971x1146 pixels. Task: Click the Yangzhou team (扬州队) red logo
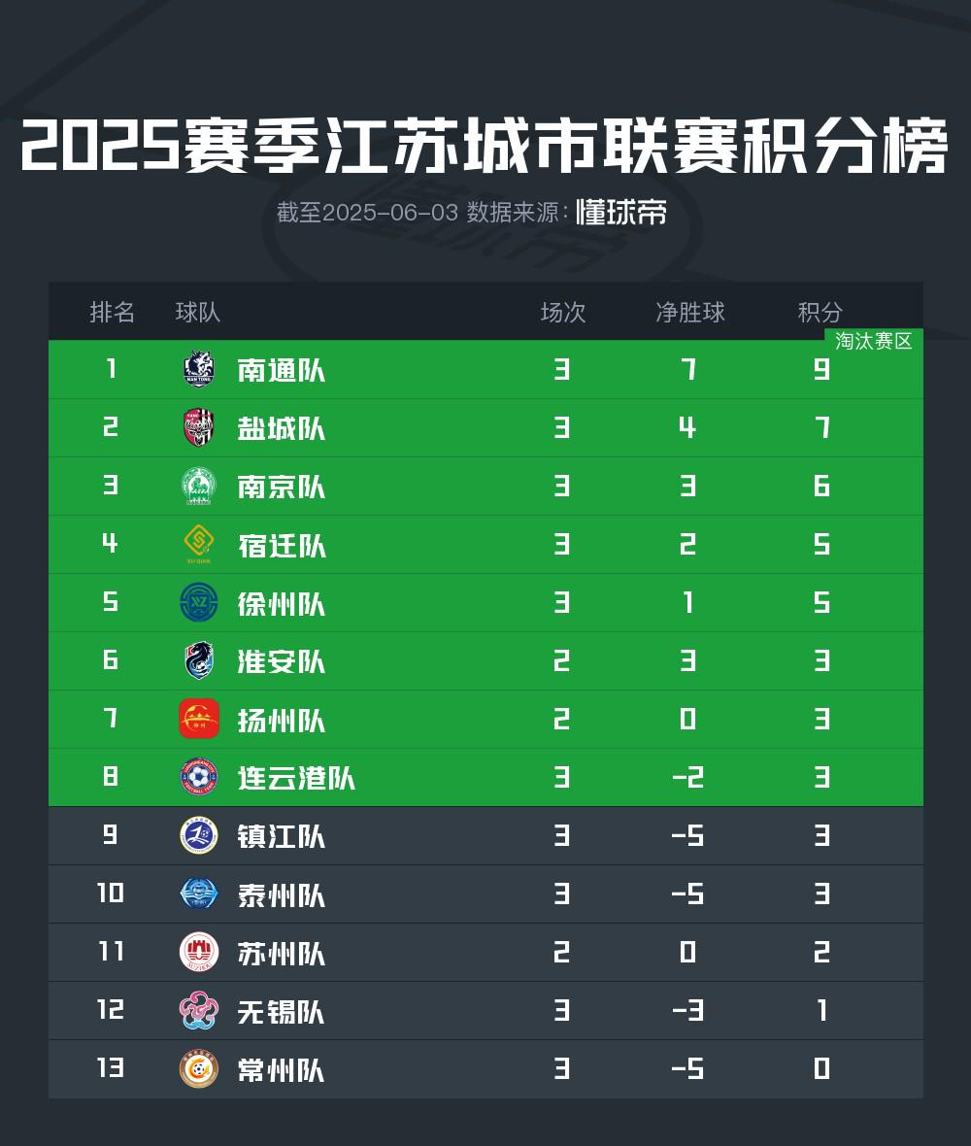click(199, 719)
